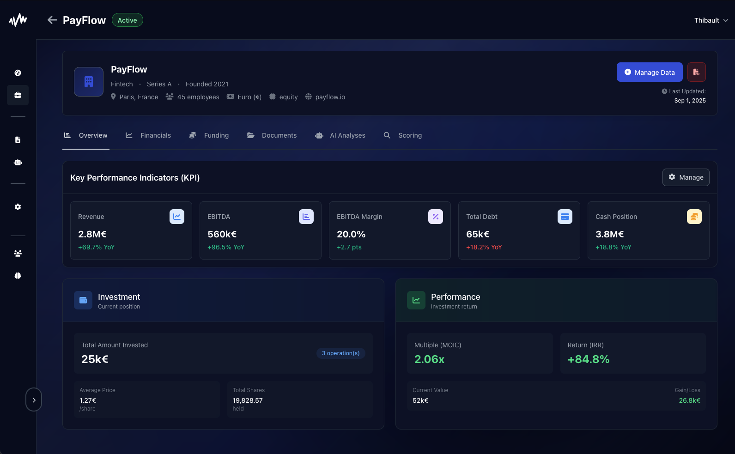This screenshot has height=454, width=735.
Task: Export PDF using the red file icon
Action: pyautogui.click(x=696, y=72)
